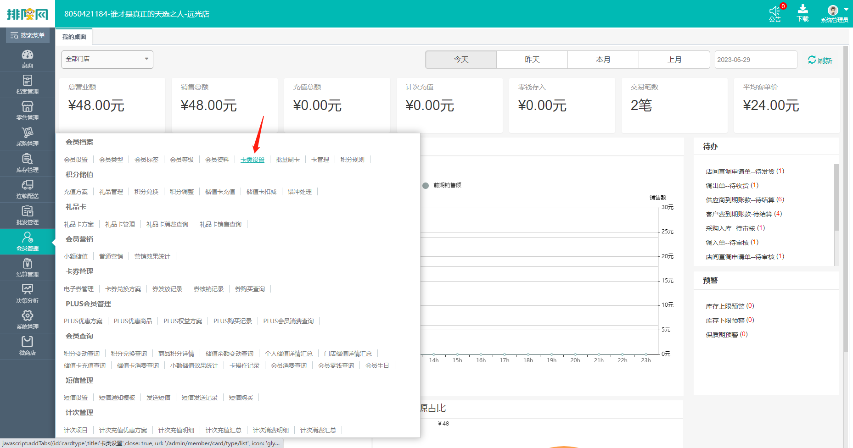Open 门店储值详情汇总 menu link
The height and width of the screenshot is (448, 853).
pyautogui.click(x=348, y=354)
